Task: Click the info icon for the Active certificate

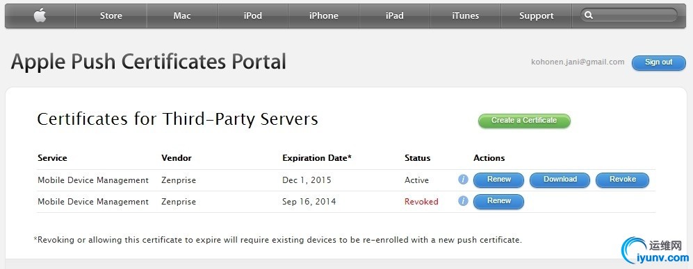Action: pos(463,180)
